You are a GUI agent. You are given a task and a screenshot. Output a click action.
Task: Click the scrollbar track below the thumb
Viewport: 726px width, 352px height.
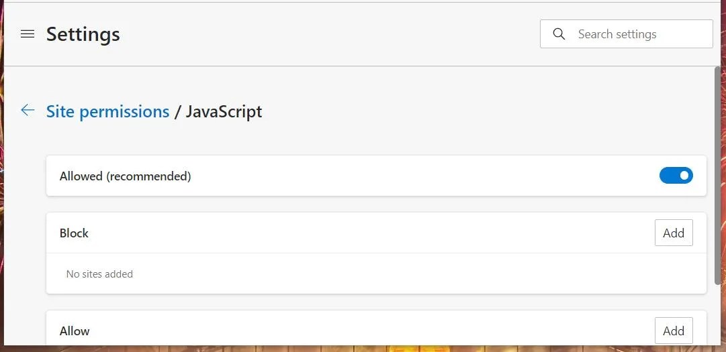(x=718, y=315)
